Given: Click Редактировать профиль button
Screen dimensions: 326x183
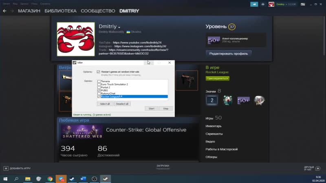Looking at the screenshot, I should pos(229,54).
